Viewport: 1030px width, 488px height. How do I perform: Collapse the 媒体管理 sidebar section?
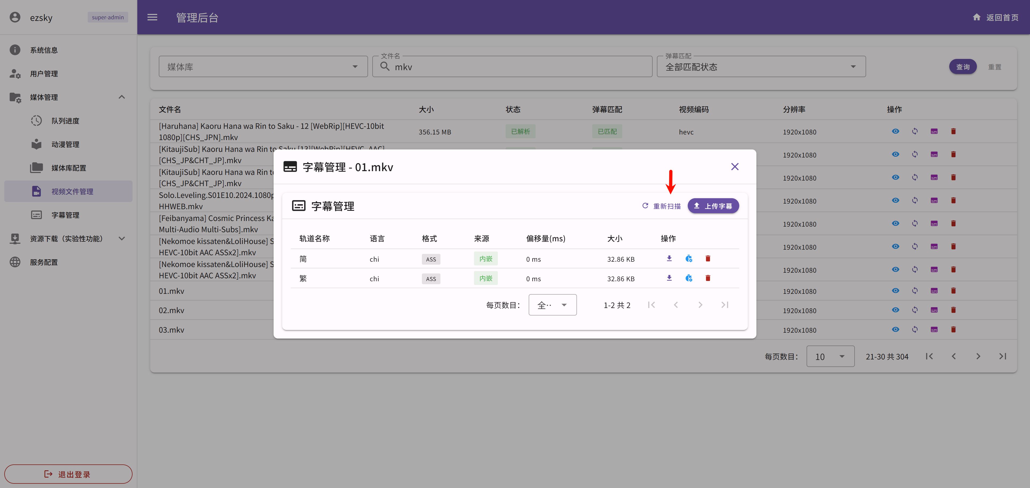pos(122,97)
